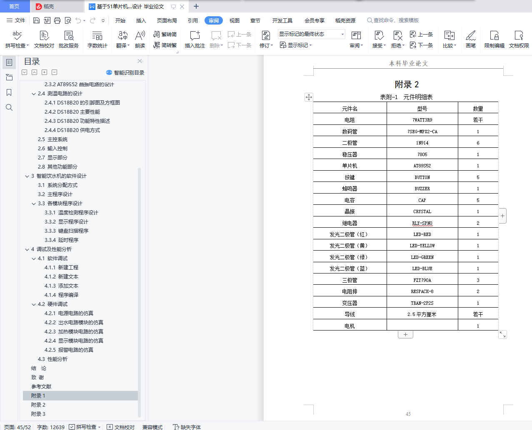Image resolution: width=532 pixels, height=430 pixels.
Task: Collapse the 4.1 软件调试 section
Action: pos(34,258)
